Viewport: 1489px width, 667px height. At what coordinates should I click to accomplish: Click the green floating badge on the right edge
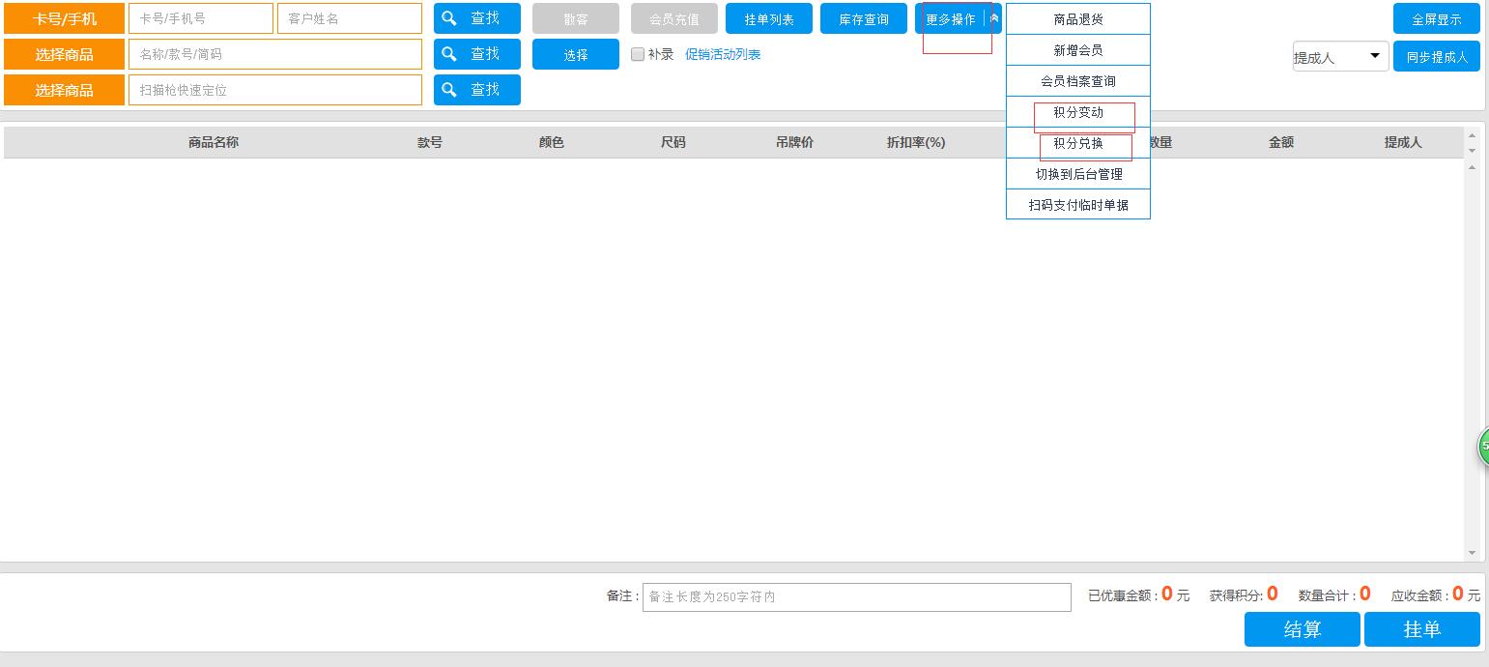pyautogui.click(x=1483, y=449)
